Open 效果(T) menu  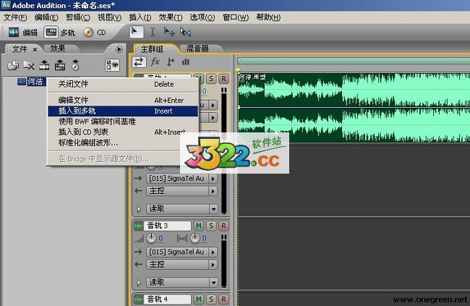[x=170, y=17]
